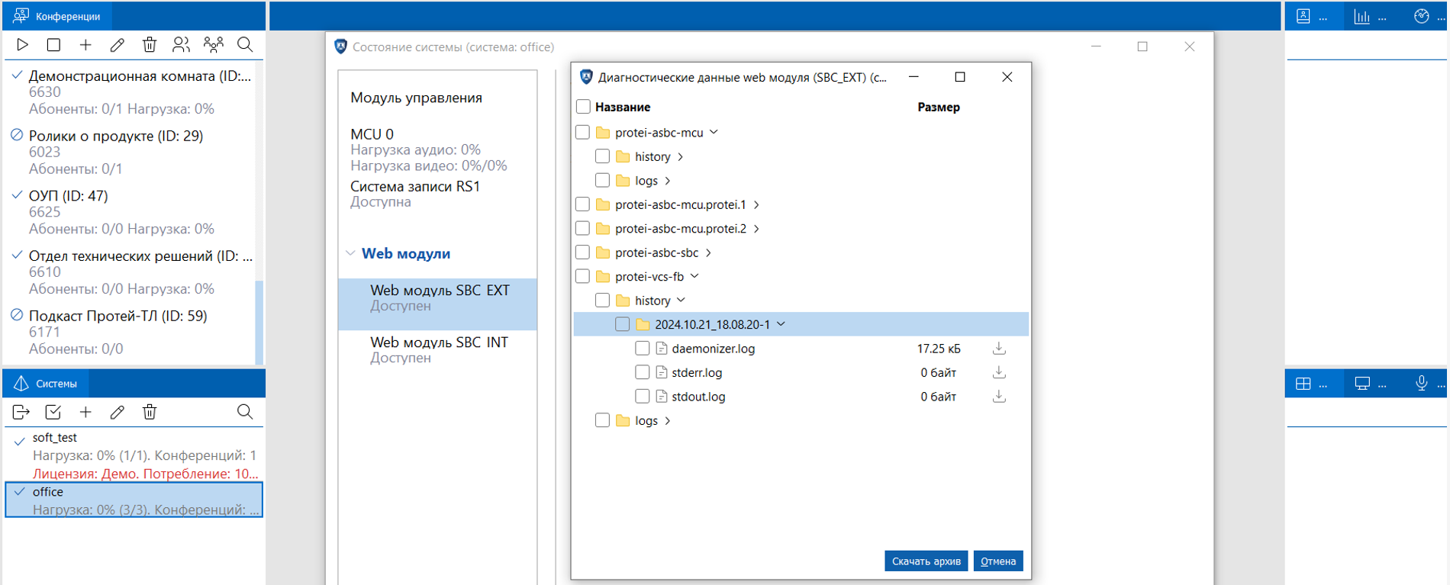Check the stdout.log checkbox
Viewport: 1450px width, 585px height.
tap(643, 397)
